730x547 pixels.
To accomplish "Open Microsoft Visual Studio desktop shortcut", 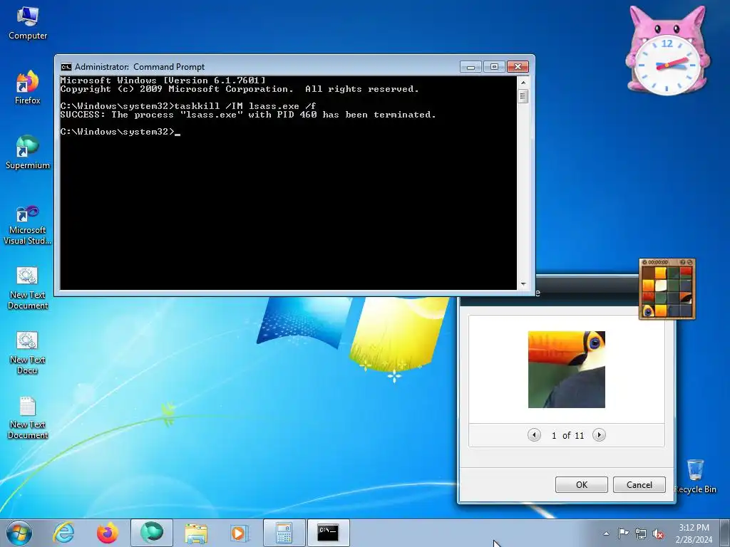I will click(28, 225).
